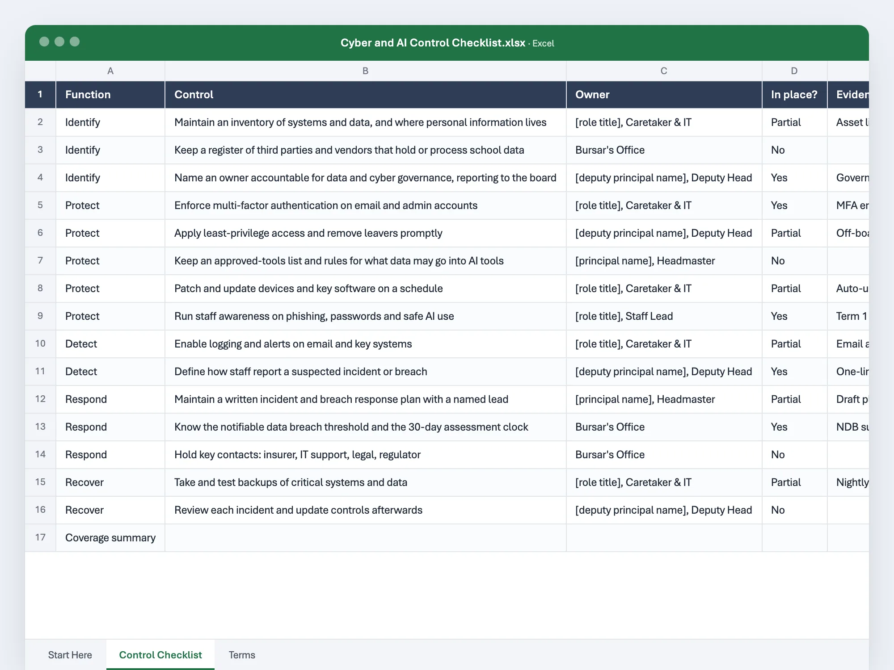Screen dimensions: 894x670
Task: Select cell 'Maintain an inventory of systems and data'
Action: click(x=365, y=122)
